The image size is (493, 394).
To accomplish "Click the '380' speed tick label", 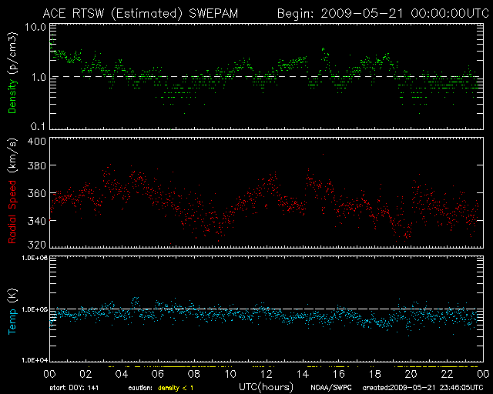I will (x=36, y=166).
